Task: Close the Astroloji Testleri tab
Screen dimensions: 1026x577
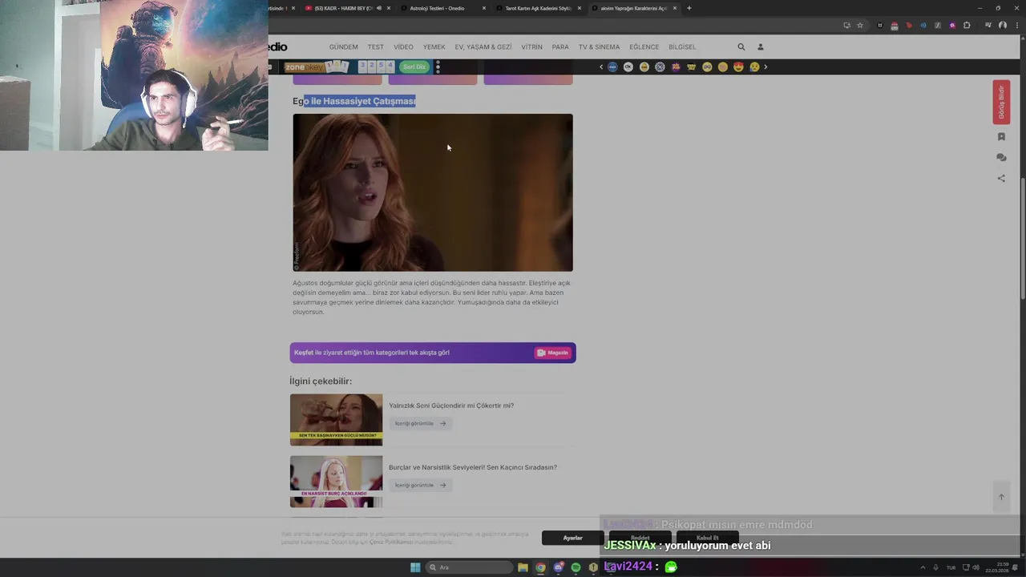Action: (x=484, y=8)
